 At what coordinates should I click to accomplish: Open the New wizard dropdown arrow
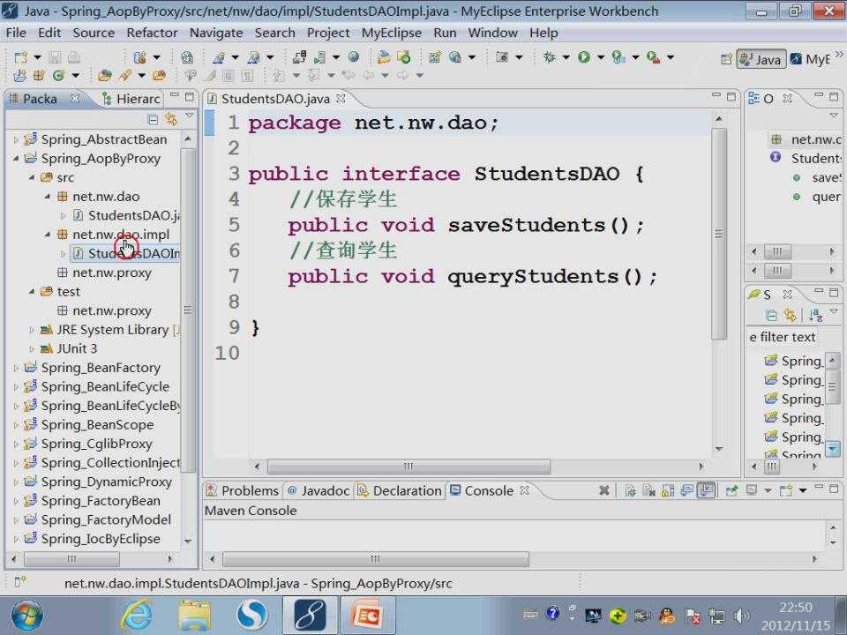(x=37, y=57)
